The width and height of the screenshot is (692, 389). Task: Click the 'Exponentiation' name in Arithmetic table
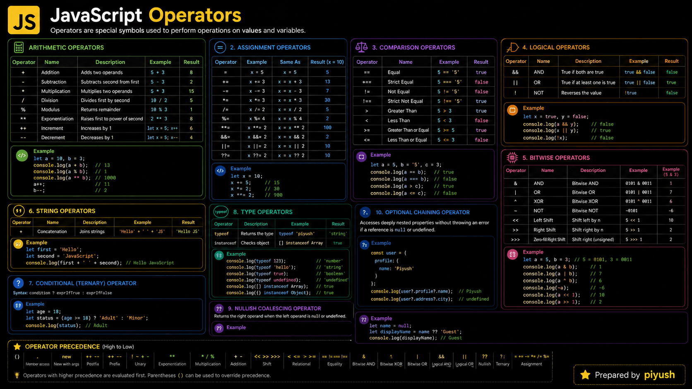coord(57,119)
